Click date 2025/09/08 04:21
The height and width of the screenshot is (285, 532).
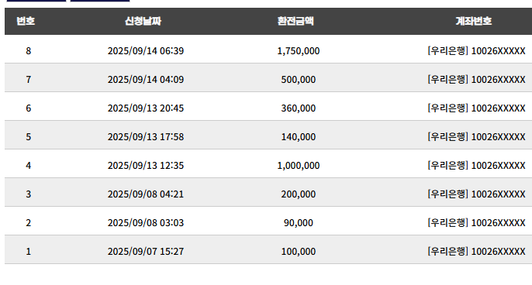pyautogui.click(x=146, y=194)
